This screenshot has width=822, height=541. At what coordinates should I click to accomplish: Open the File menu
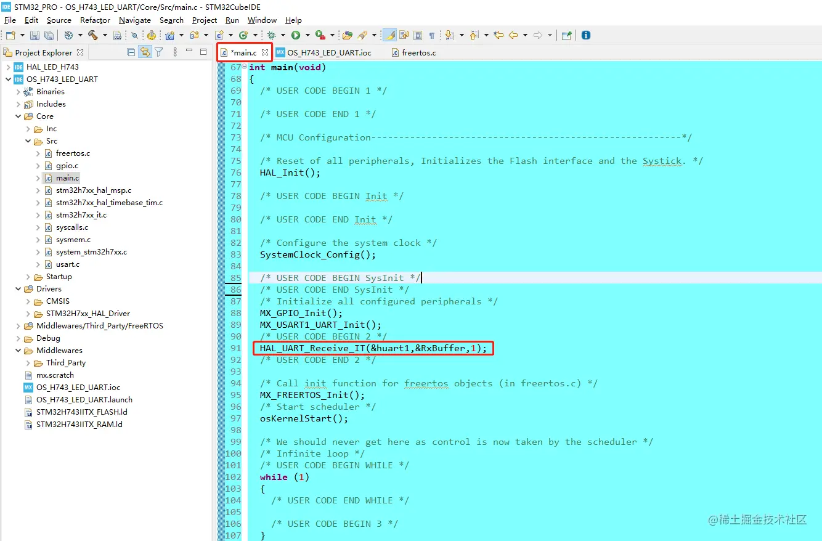pyautogui.click(x=10, y=20)
